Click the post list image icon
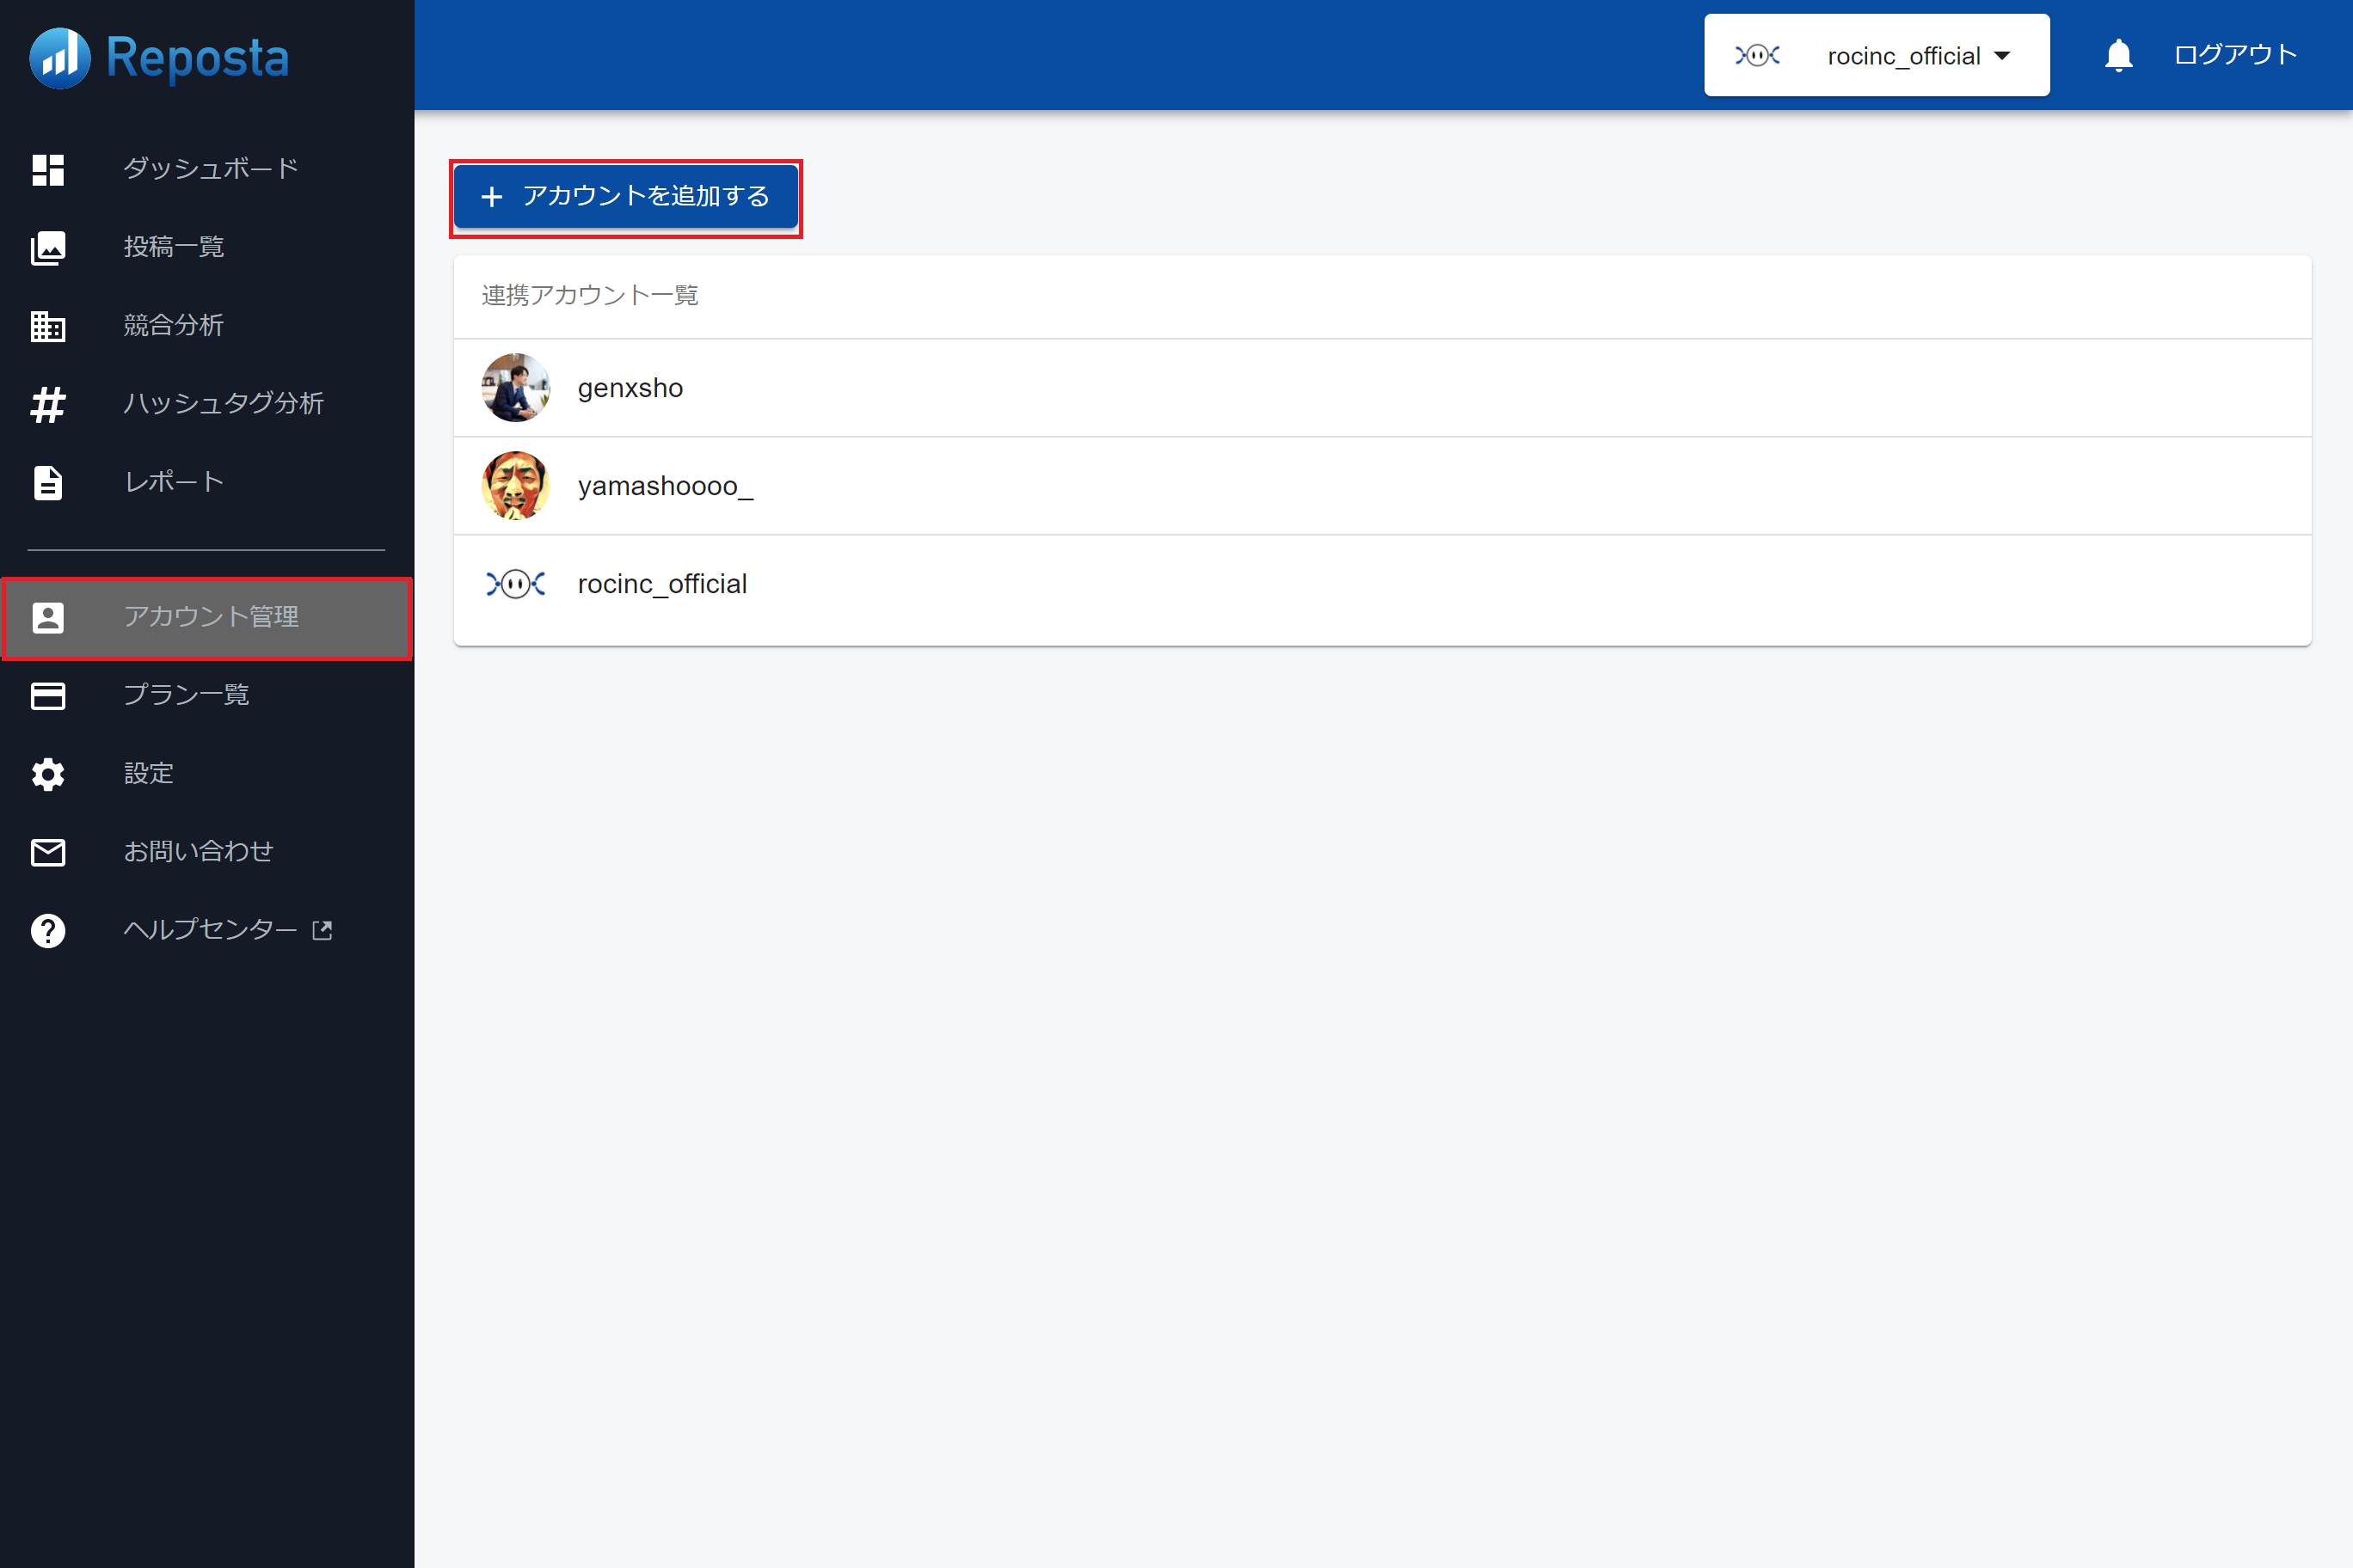 click(48, 247)
